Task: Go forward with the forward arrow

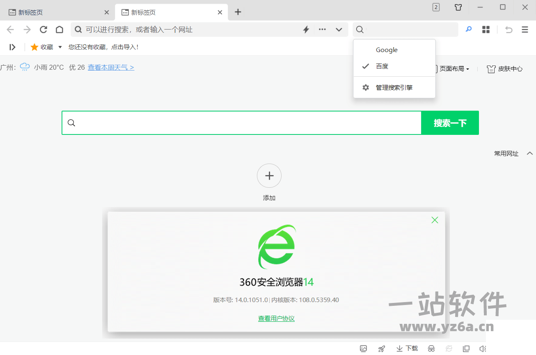Action: coord(27,30)
